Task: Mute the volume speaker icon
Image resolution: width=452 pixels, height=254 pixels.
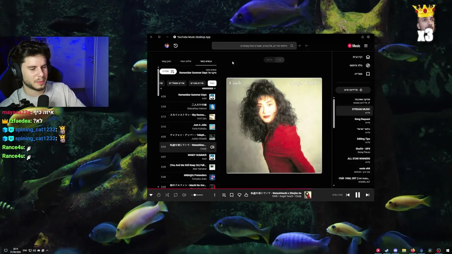Action: (x=184, y=195)
